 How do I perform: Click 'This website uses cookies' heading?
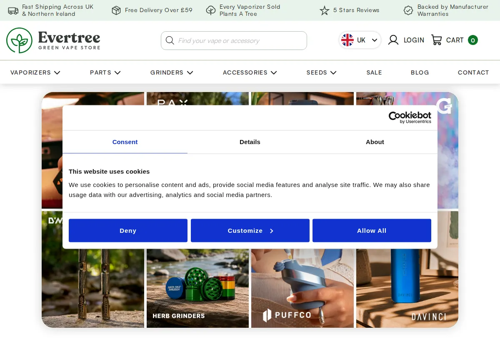click(109, 172)
